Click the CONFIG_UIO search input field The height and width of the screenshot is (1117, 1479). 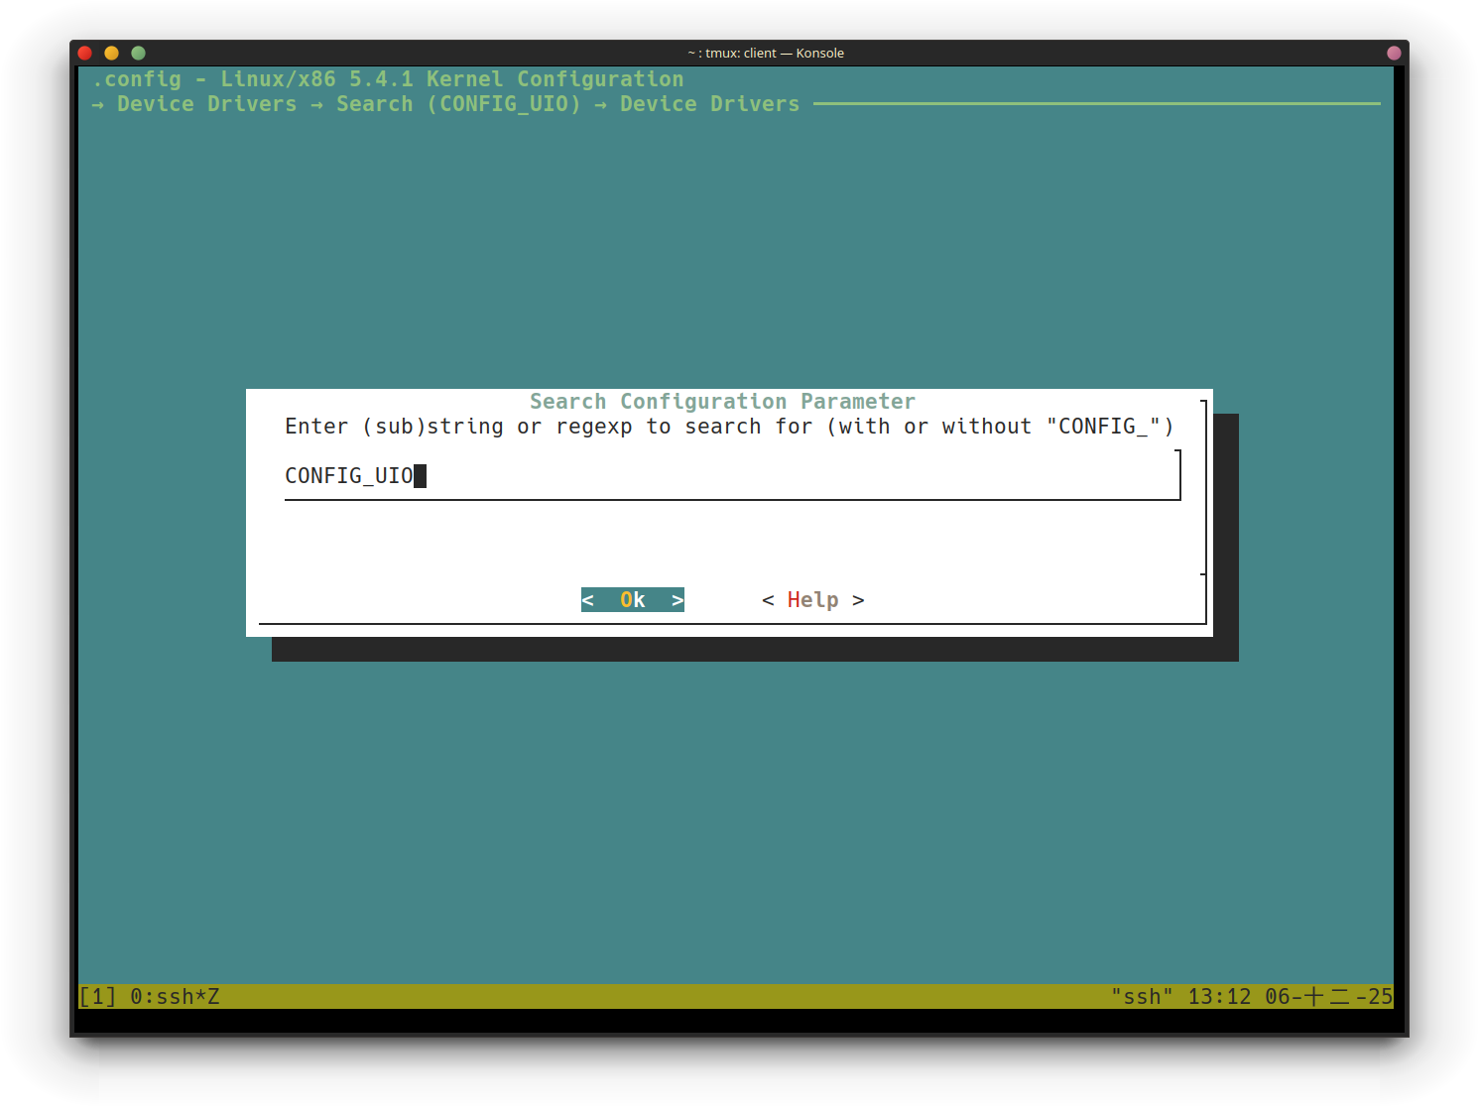[x=730, y=476]
